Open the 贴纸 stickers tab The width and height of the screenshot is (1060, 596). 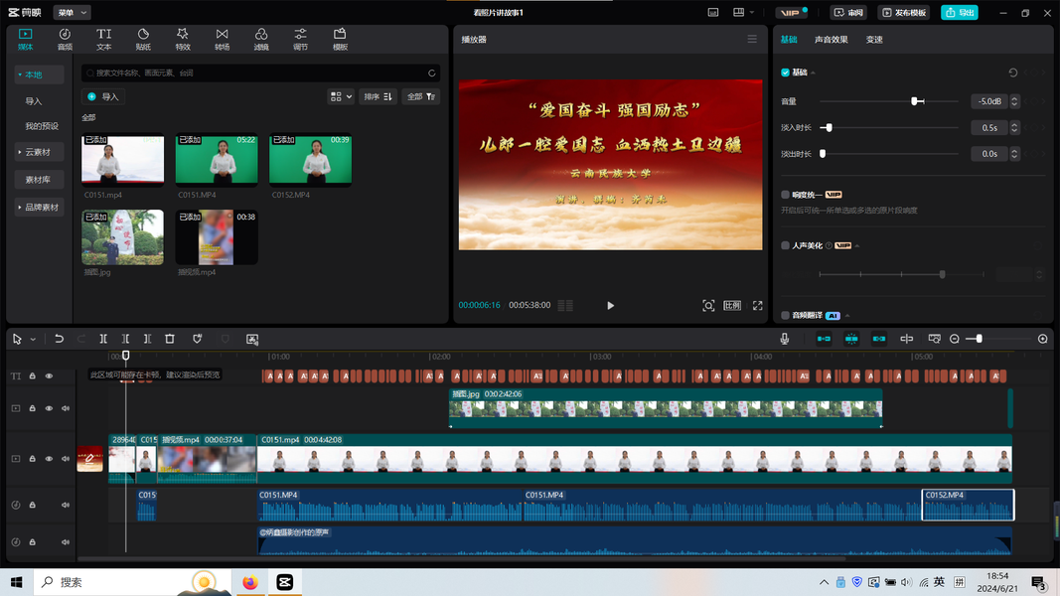143,39
